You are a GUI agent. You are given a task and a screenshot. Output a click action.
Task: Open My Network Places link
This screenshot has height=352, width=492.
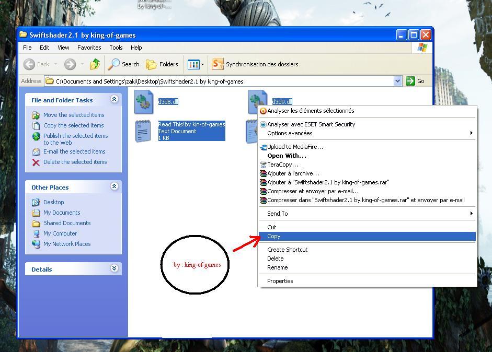pos(67,244)
